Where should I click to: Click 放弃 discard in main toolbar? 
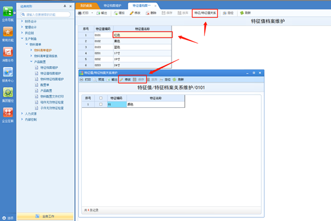point(183,13)
